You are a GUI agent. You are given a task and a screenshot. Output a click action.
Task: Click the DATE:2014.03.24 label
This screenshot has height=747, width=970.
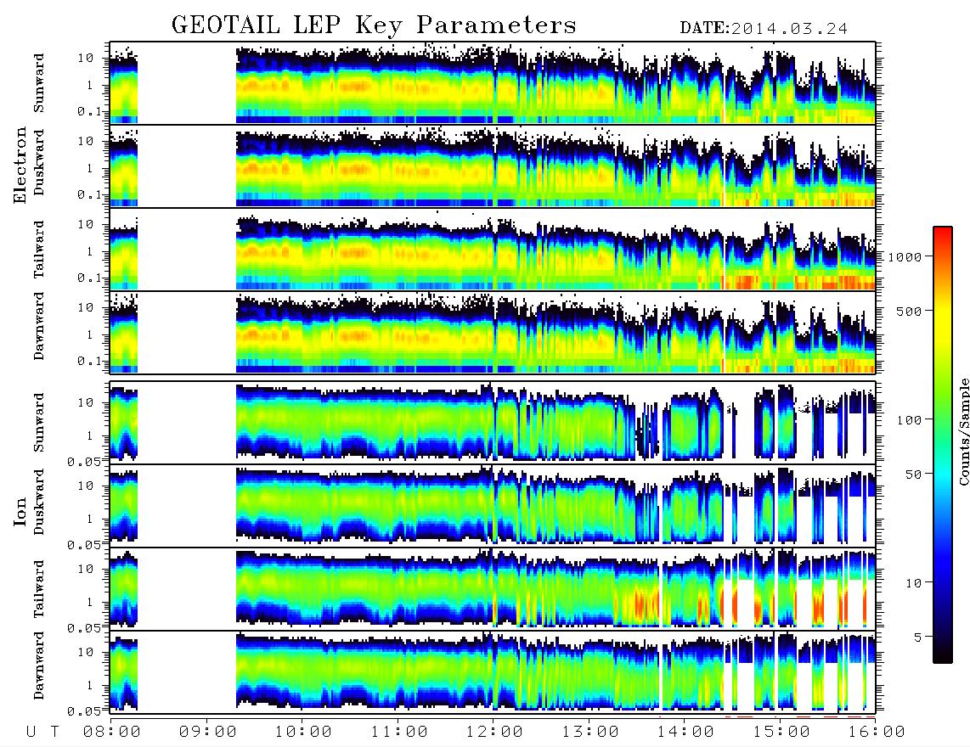point(764,29)
